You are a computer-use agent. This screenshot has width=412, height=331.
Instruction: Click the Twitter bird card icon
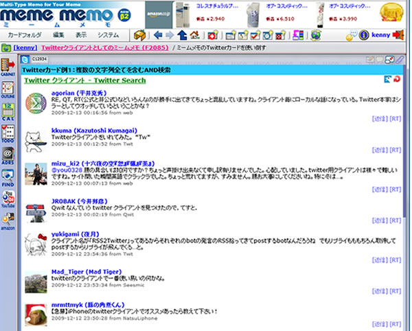point(25,60)
